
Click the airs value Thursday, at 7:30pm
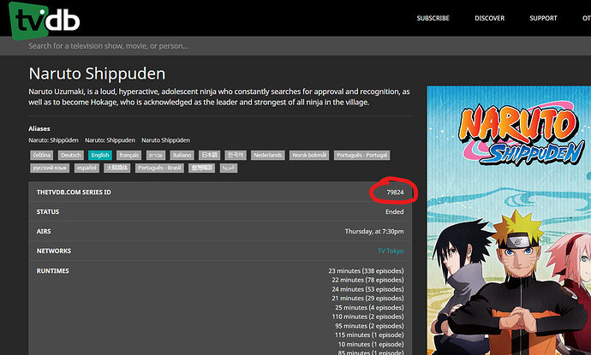pyautogui.click(x=374, y=231)
